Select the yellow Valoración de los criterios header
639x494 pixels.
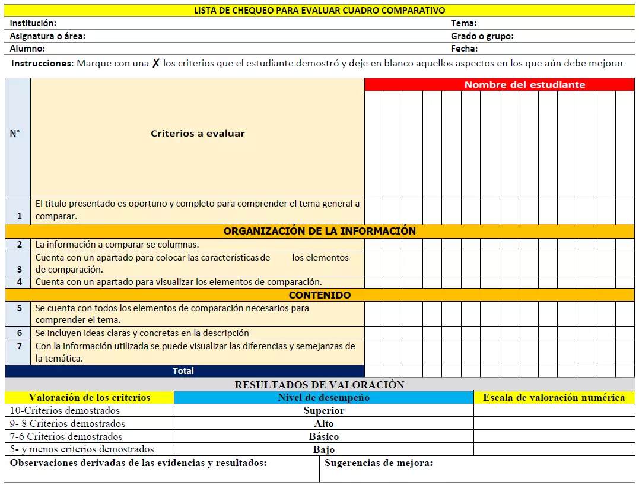pos(87,397)
